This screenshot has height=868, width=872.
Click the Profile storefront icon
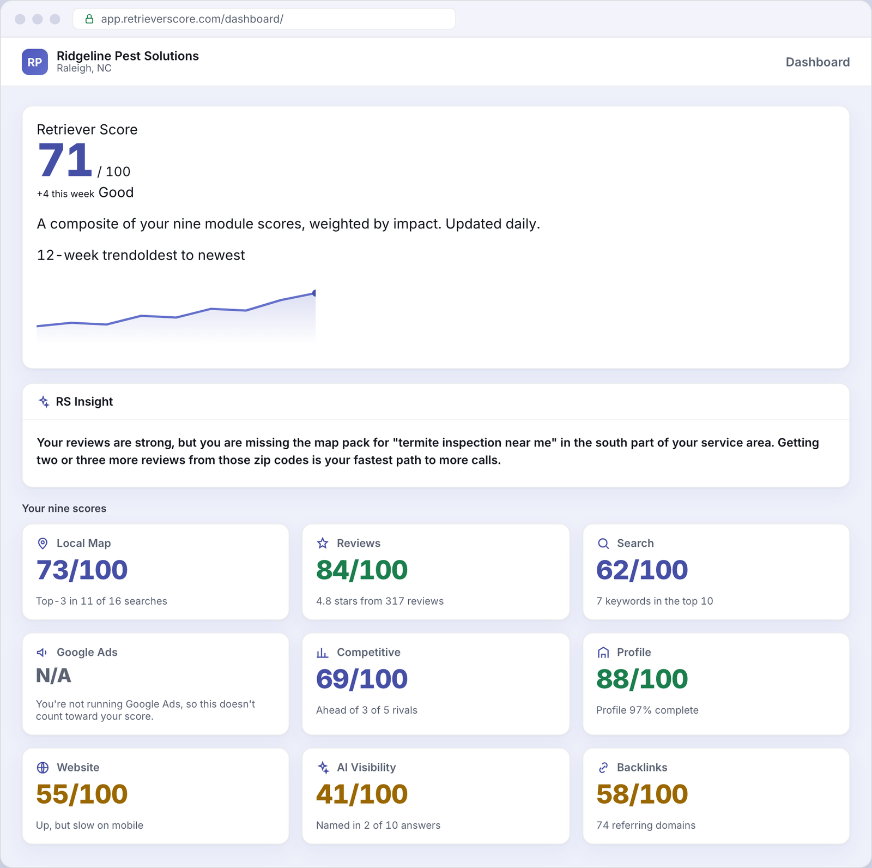[603, 653]
